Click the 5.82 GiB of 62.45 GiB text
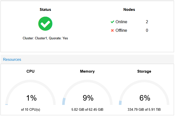Viewport: 175px width, 116px height. click(x=87, y=109)
